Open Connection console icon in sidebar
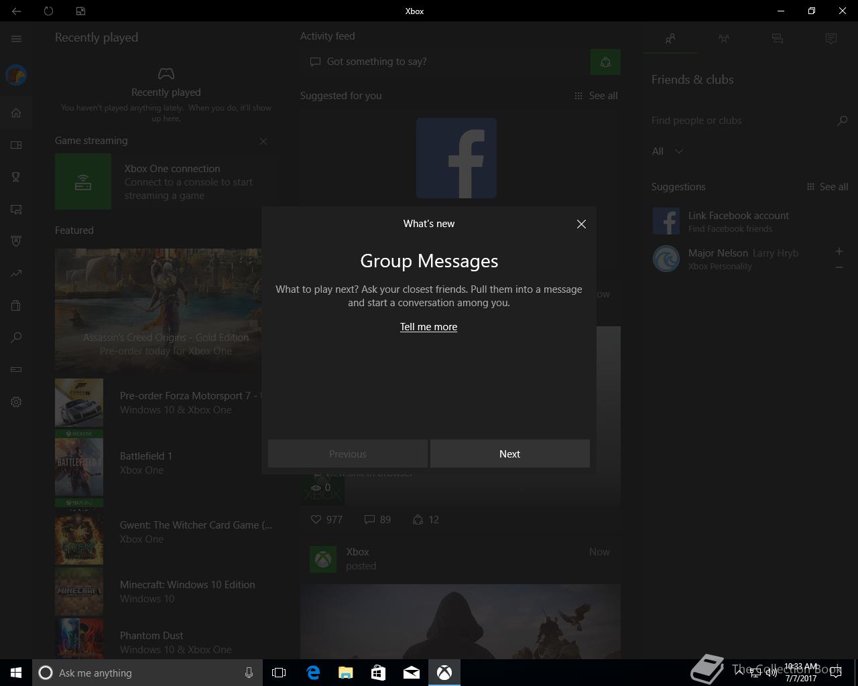 pyautogui.click(x=16, y=369)
